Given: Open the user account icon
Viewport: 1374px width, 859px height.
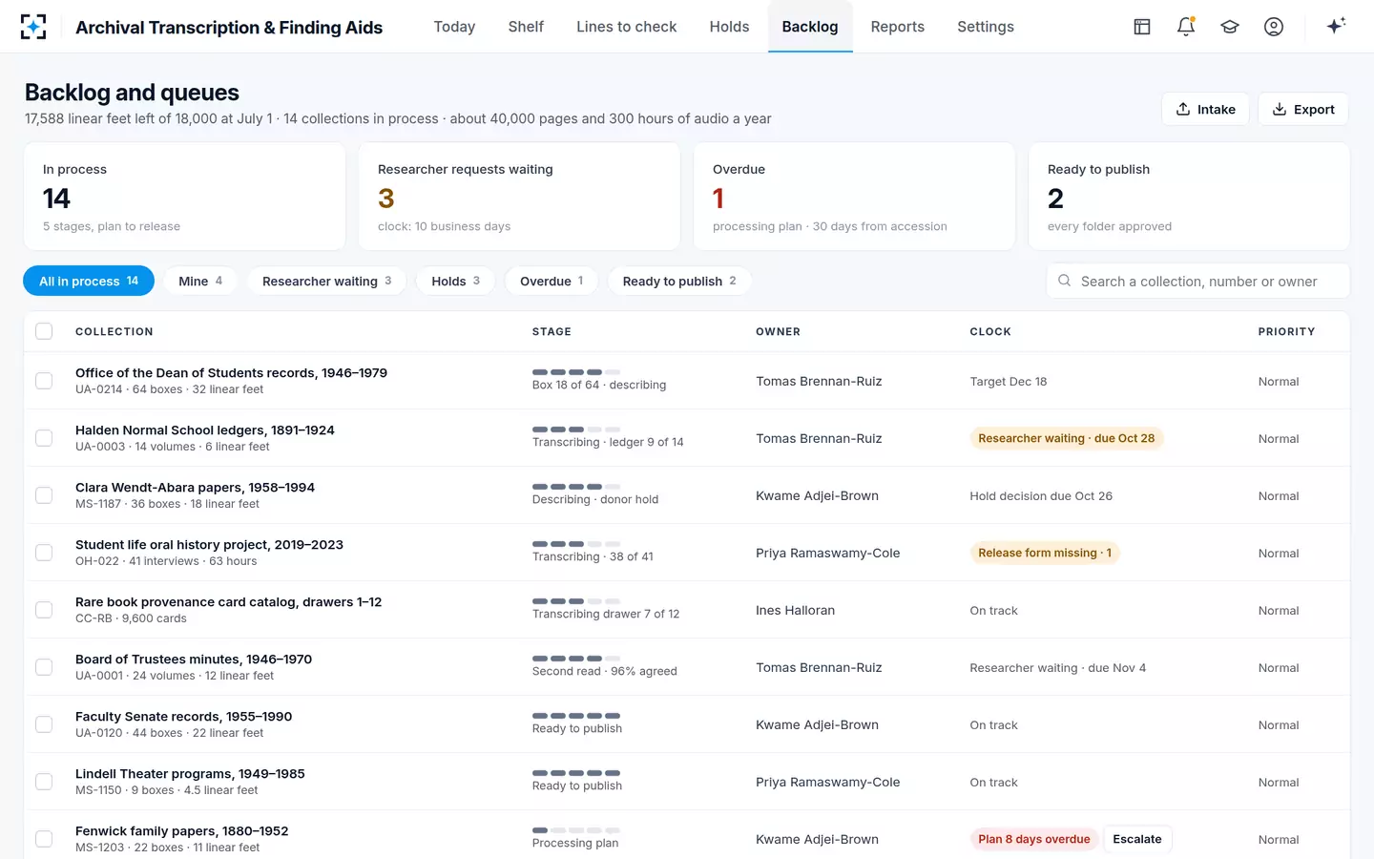Looking at the screenshot, I should click(1274, 27).
